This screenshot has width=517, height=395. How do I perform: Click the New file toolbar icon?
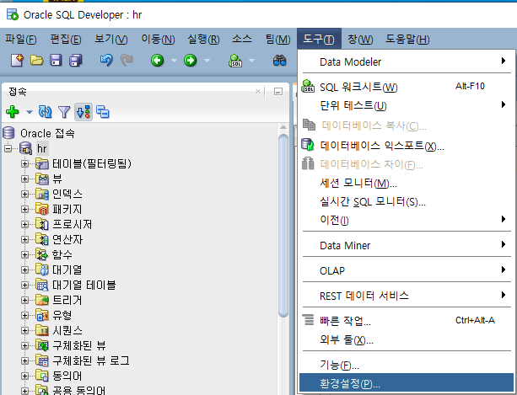click(17, 61)
